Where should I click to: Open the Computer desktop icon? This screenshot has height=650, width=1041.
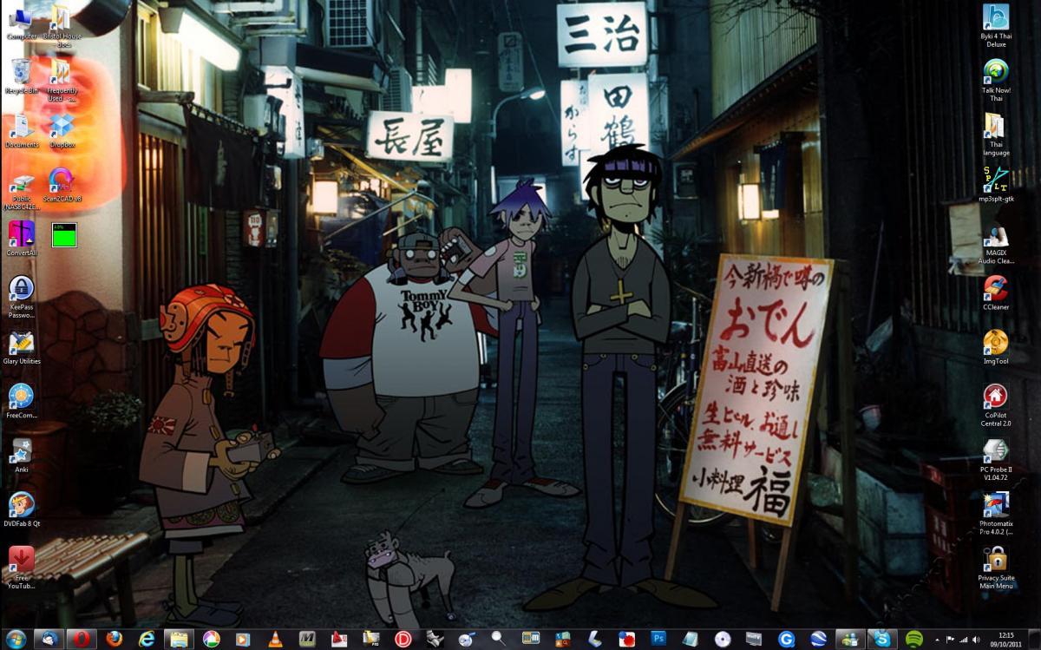click(x=21, y=23)
